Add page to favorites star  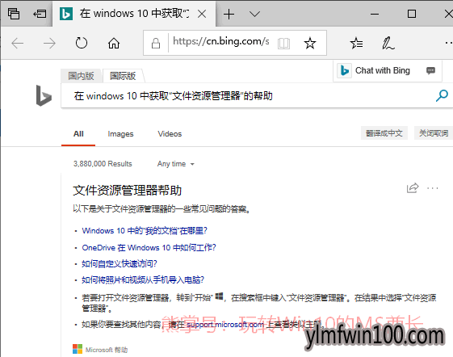click(310, 44)
